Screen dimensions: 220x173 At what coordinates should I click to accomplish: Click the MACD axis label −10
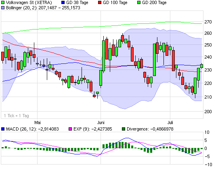tap(208, 165)
